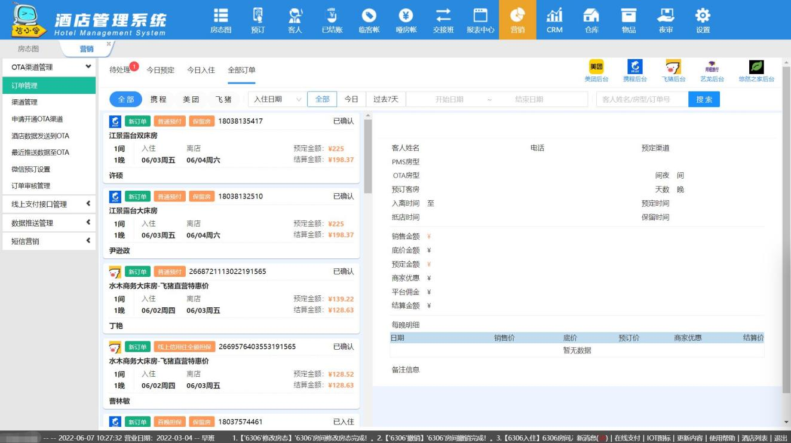Open the CRM module icon
The height and width of the screenshot is (443, 791).
(x=554, y=19)
